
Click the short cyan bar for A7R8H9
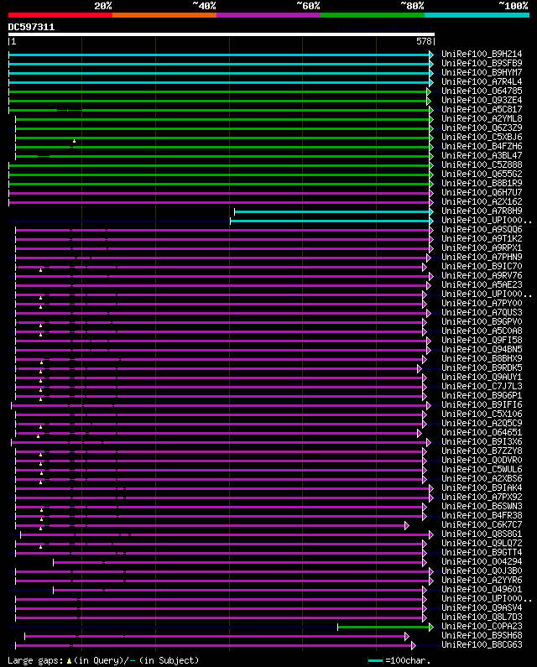click(332, 211)
